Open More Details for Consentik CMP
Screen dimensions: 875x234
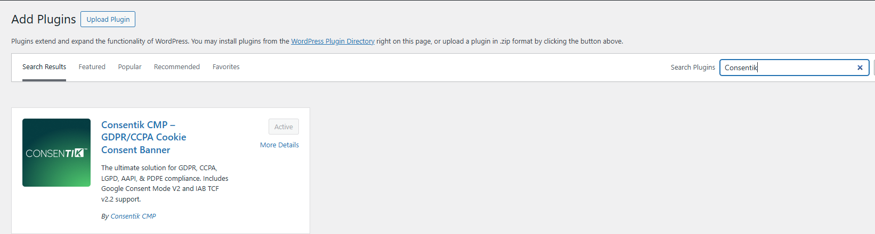(x=279, y=145)
